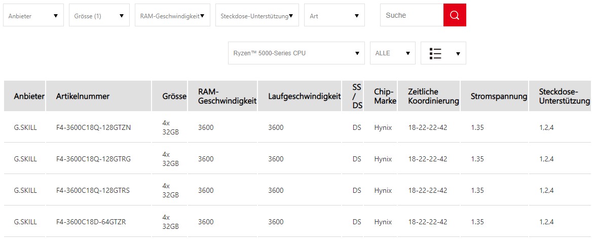The height and width of the screenshot is (239, 595).
Task: Click the list view icon
Action: [435, 53]
